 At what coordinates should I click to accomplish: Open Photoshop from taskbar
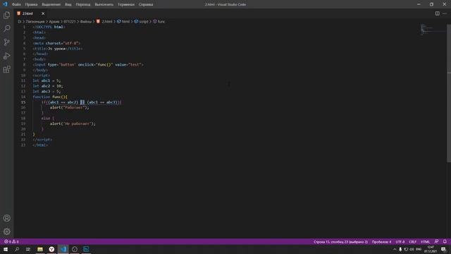point(86,249)
